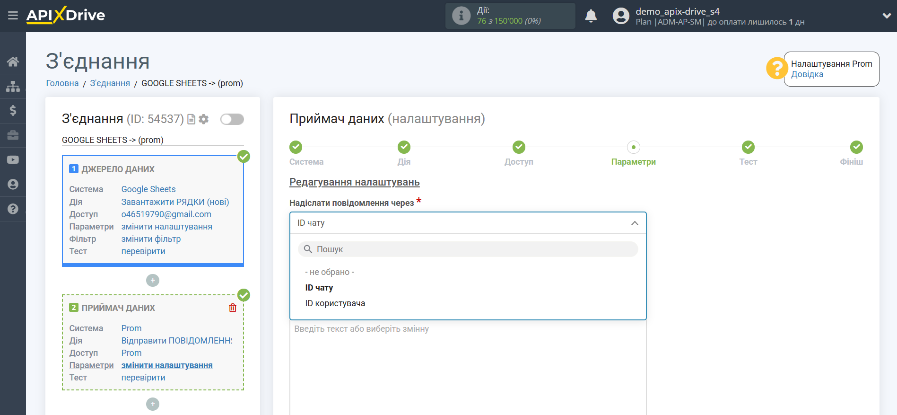Open the YouTube video sidebar icon

13,160
